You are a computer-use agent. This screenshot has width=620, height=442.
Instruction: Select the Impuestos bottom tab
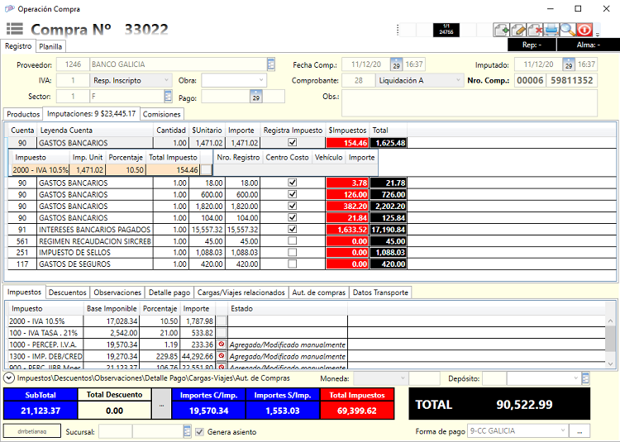click(x=25, y=292)
